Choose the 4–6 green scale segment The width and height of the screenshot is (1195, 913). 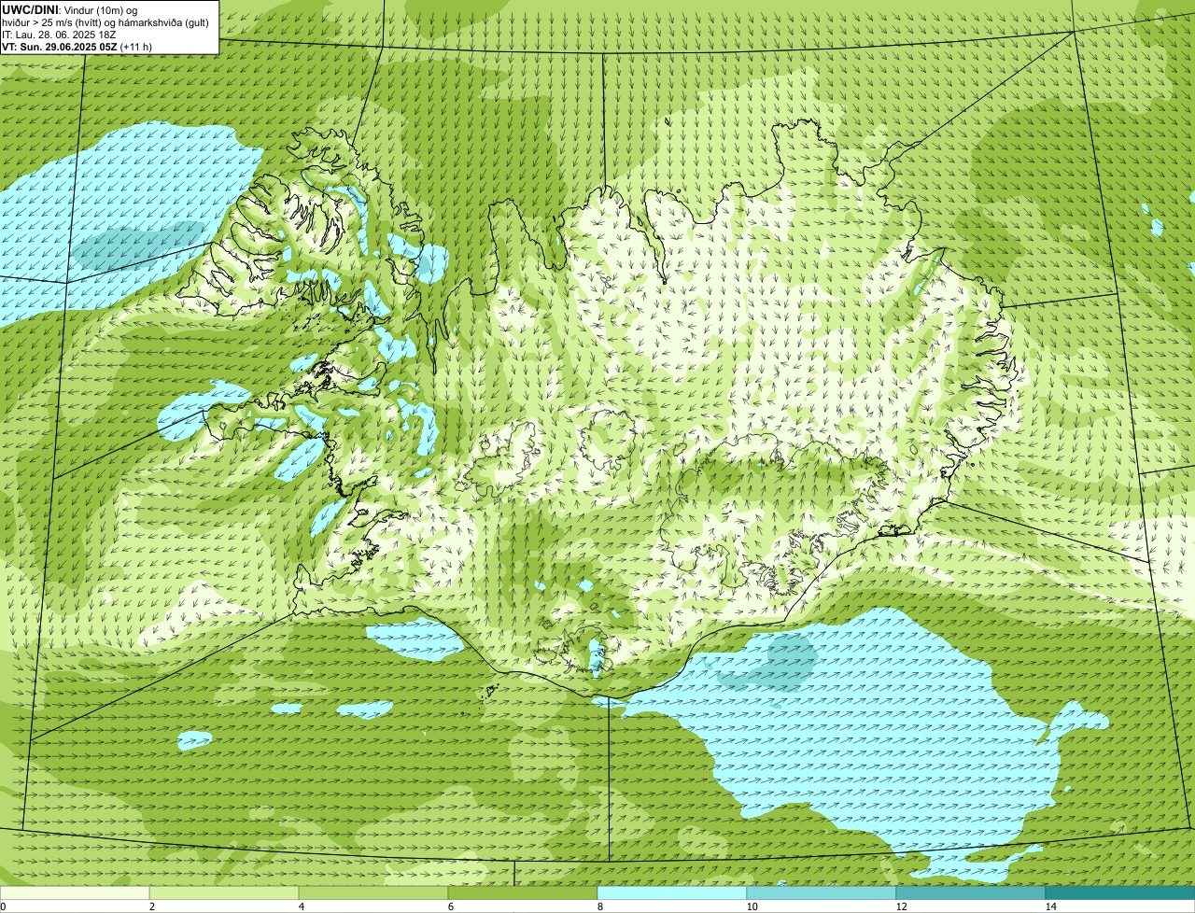pyautogui.click(x=373, y=892)
